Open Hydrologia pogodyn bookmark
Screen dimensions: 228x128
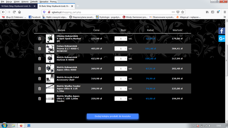pos(108,17)
